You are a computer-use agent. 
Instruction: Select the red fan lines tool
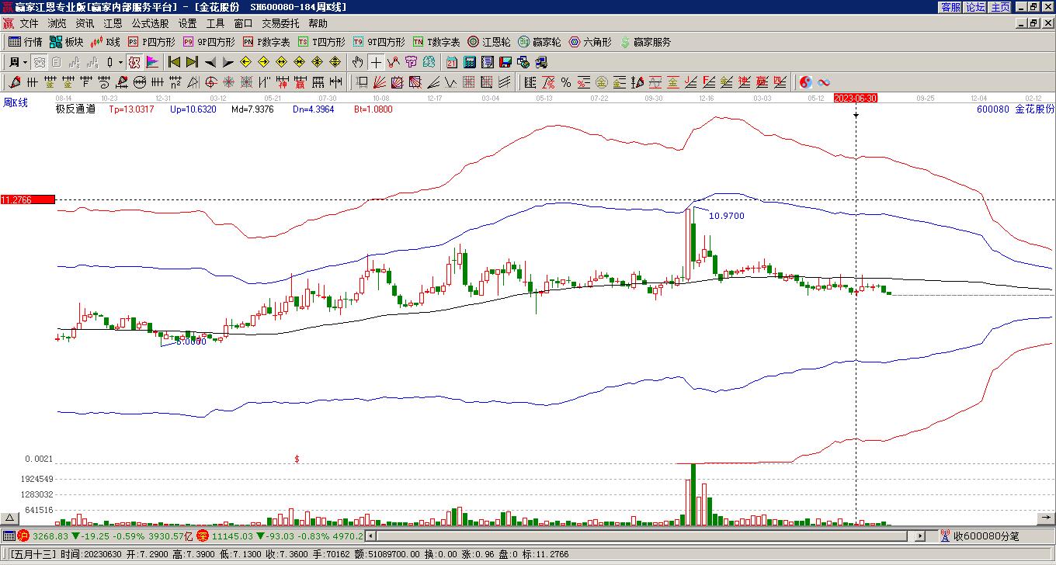tap(380, 82)
